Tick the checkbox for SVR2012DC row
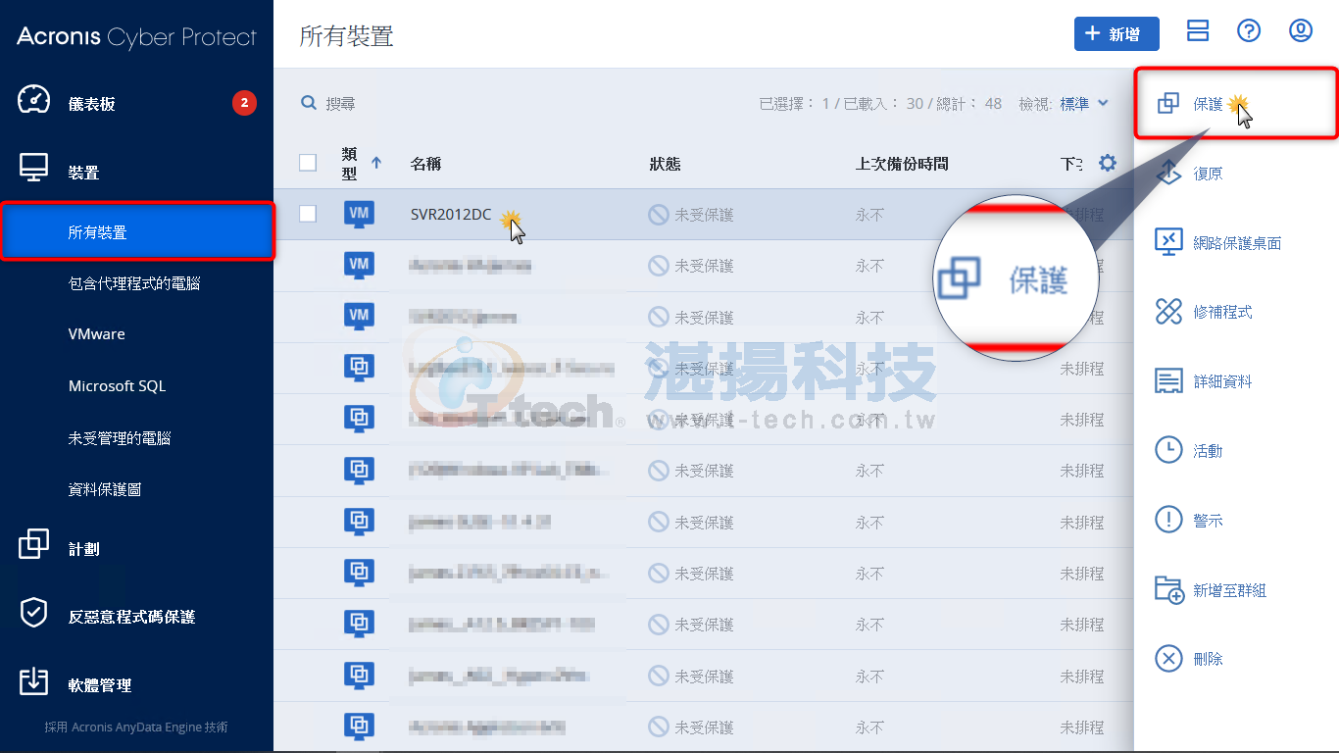This screenshot has height=753, width=1339. point(308,214)
